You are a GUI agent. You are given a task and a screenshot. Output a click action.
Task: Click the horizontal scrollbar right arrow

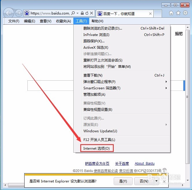[183, 185]
